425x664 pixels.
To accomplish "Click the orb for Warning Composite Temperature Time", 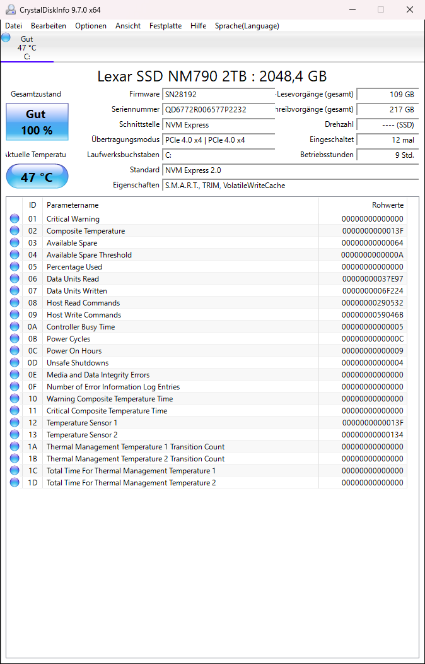I will click(x=15, y=399).
